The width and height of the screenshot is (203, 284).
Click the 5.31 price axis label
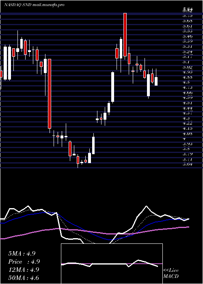(188, 47)
